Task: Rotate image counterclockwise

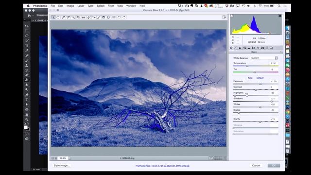Action: point(119,17)
